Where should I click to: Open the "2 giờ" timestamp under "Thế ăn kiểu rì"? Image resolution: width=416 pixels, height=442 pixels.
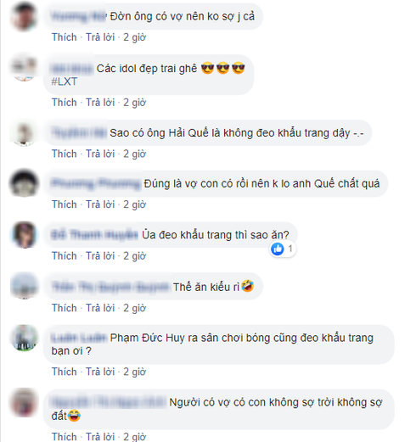click(134, 308)
